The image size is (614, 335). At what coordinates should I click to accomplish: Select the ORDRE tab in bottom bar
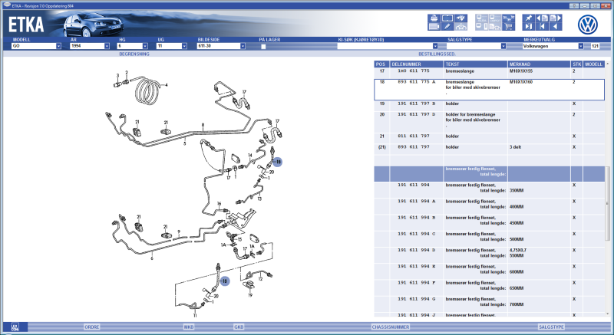(x=91, y=327)
